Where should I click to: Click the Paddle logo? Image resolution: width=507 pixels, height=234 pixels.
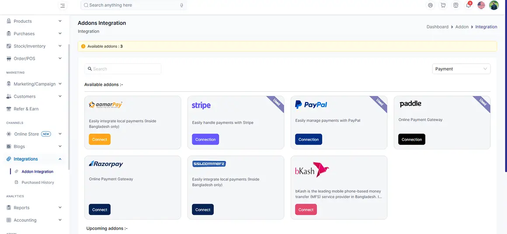point(410,104)
